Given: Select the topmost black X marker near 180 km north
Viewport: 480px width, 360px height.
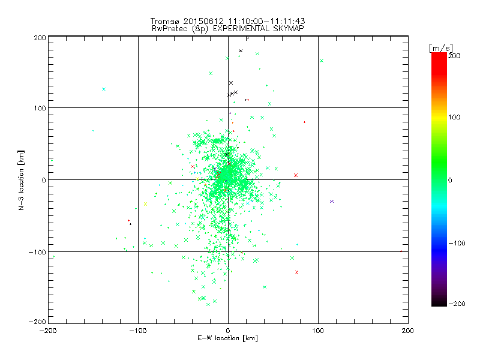Looking at the screenshot, I should point(241,50).
